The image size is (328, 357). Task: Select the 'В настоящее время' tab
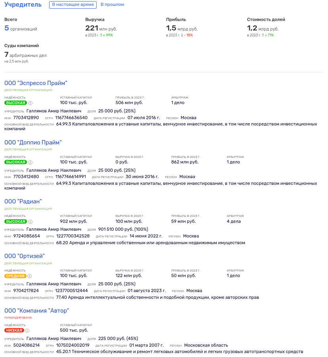[73, 5]
